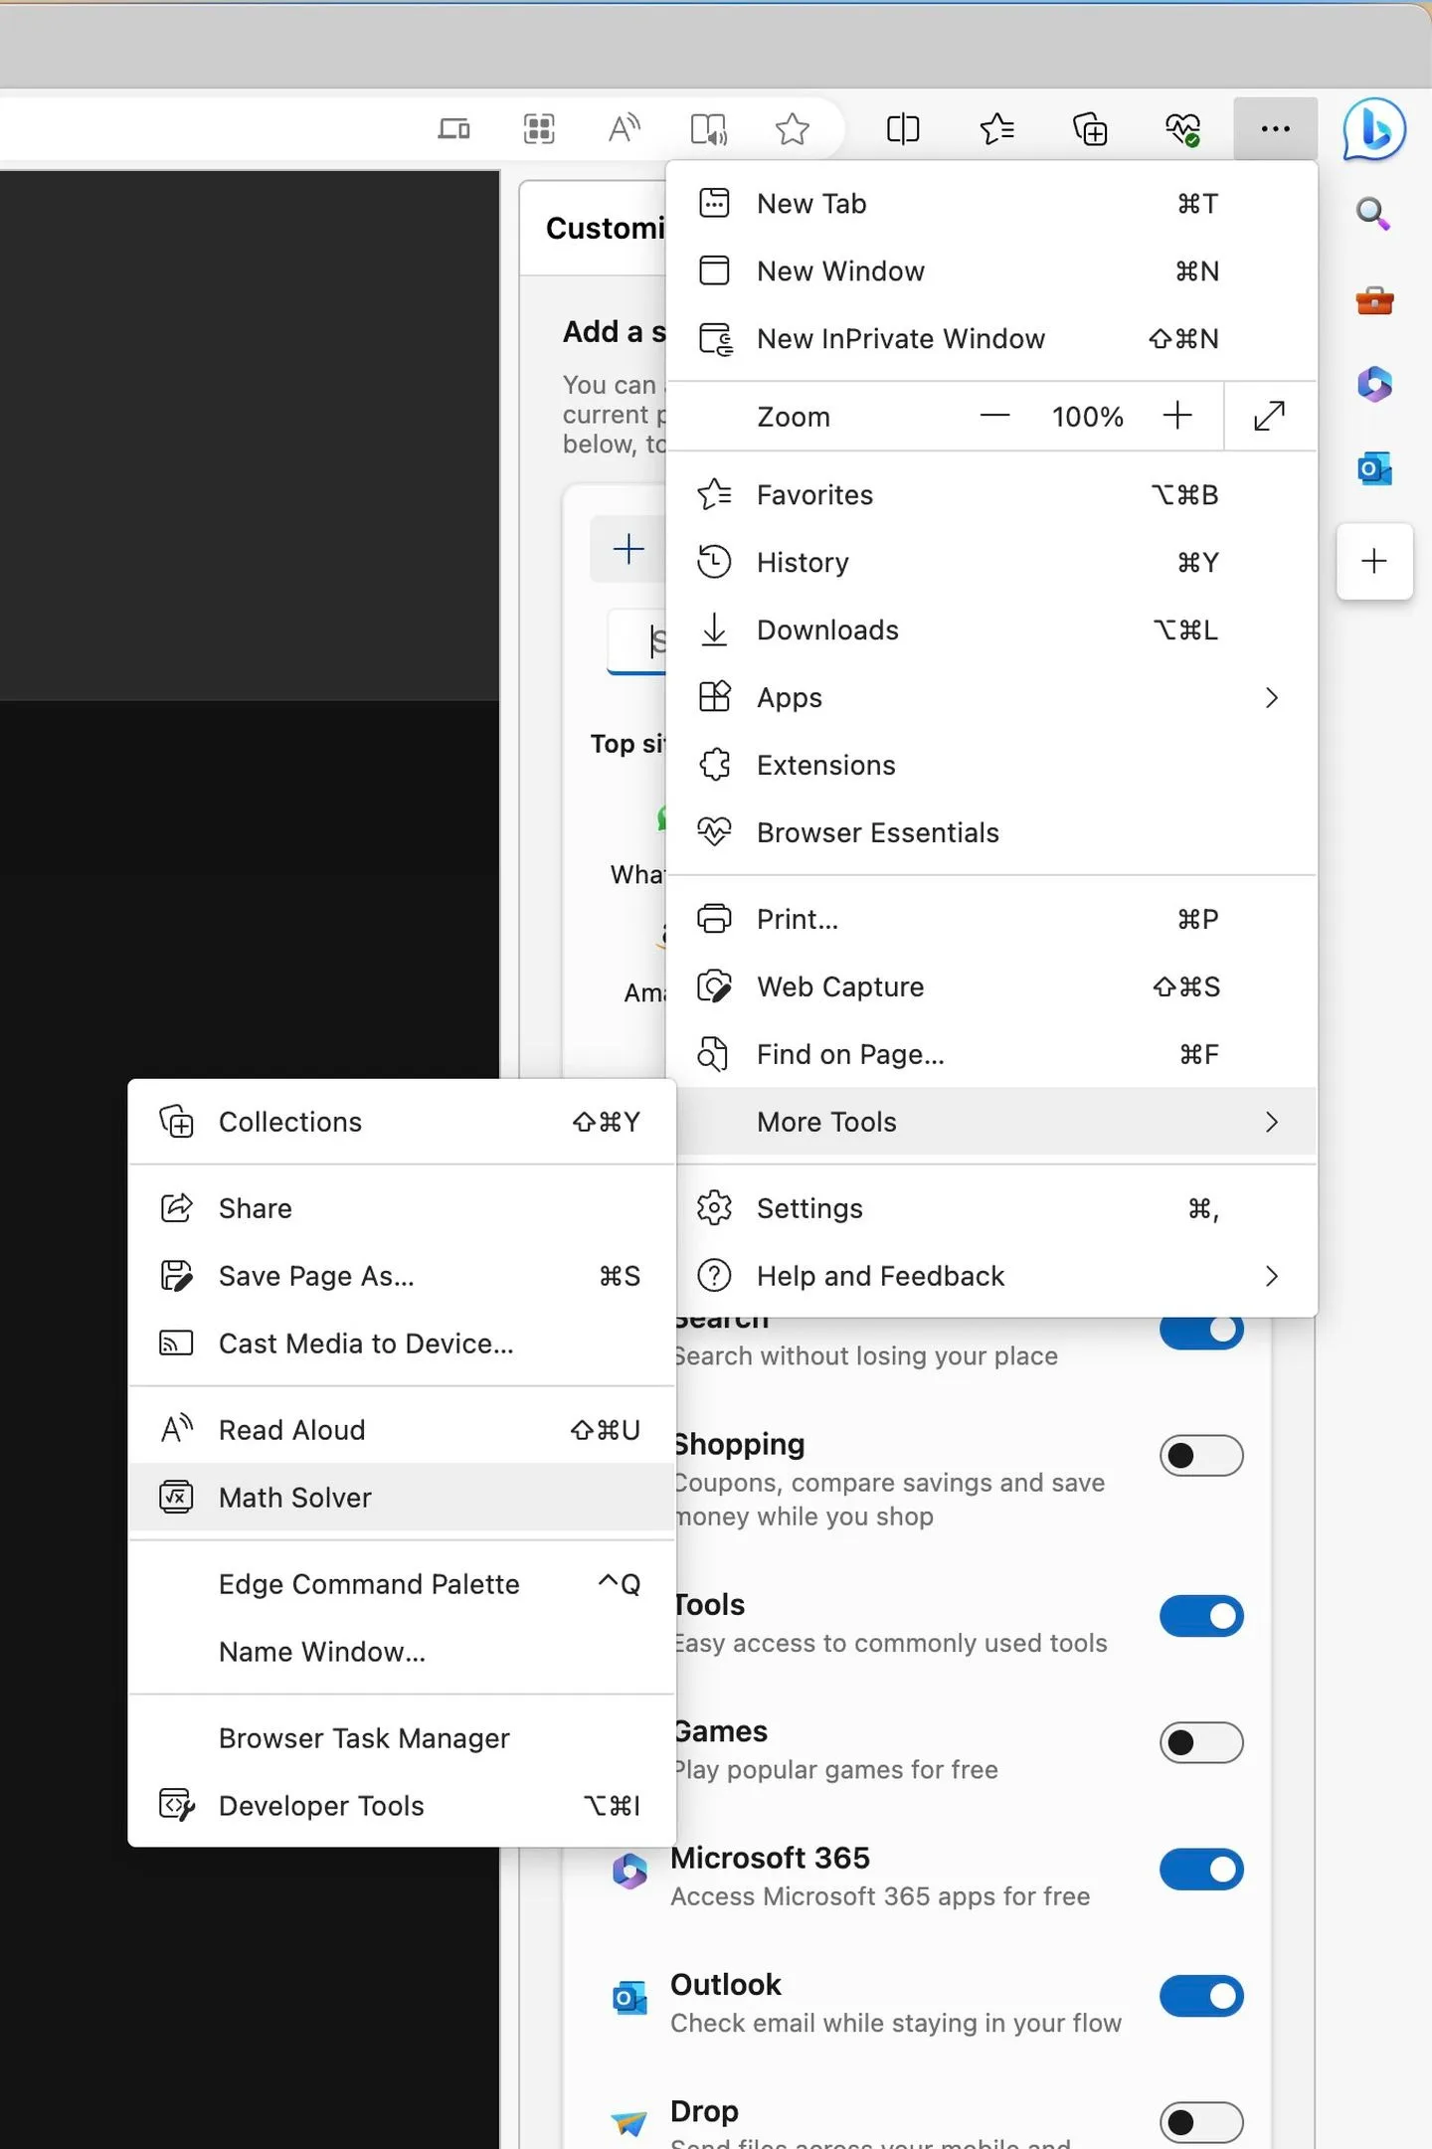1432x2149 pixels.
Task: Select New Tab menu item
Action: (991, 203)
